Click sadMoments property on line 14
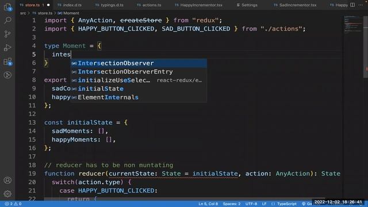 [x=71, y=131]
